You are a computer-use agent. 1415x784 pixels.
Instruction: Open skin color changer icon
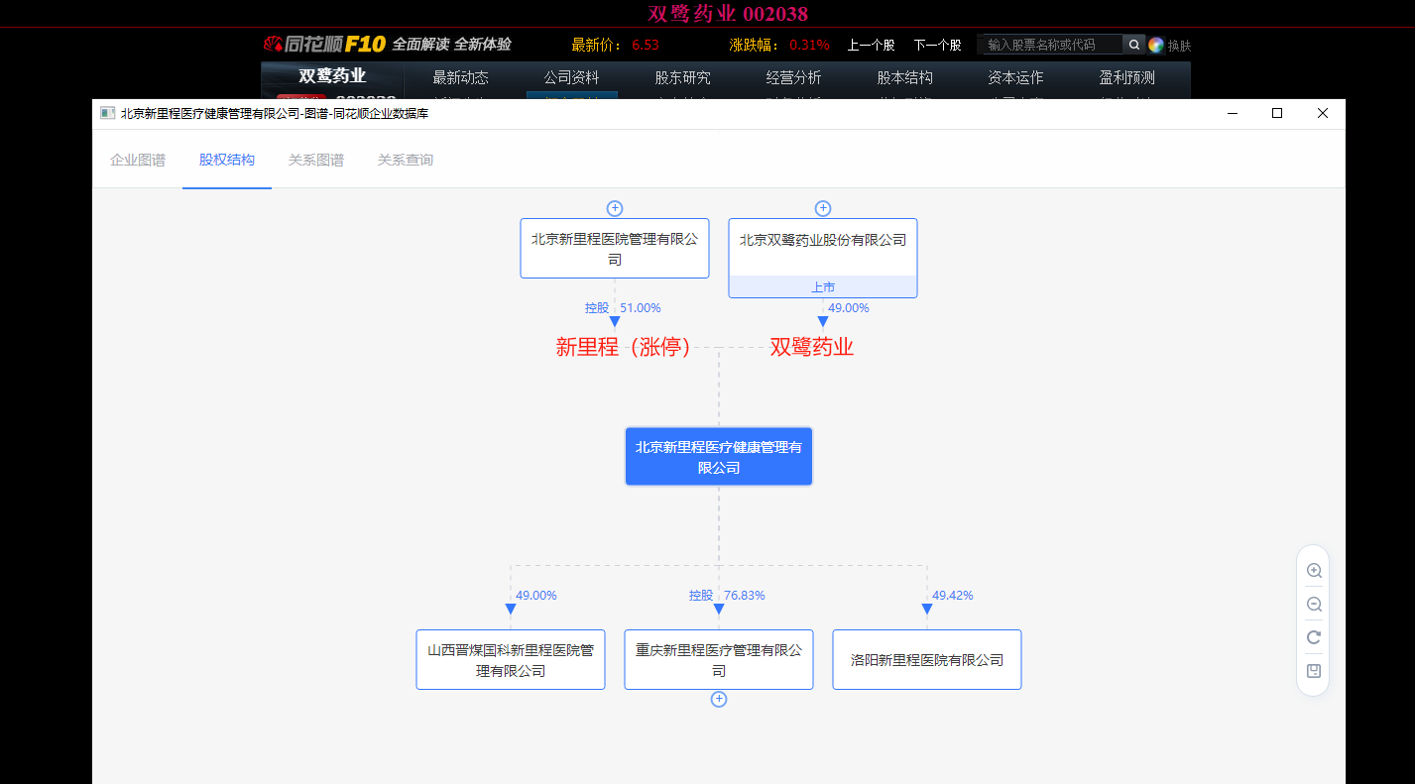tap(1156, 45)
